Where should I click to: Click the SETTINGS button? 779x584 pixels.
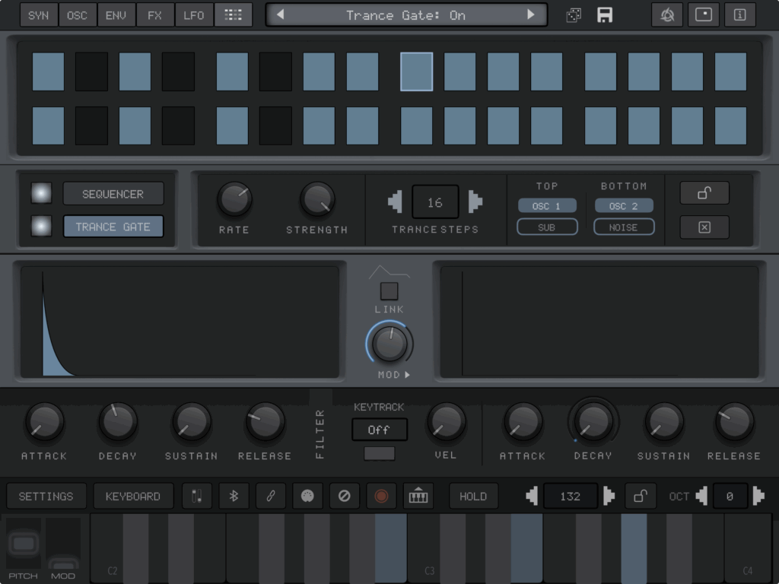(x=46, y=496)
